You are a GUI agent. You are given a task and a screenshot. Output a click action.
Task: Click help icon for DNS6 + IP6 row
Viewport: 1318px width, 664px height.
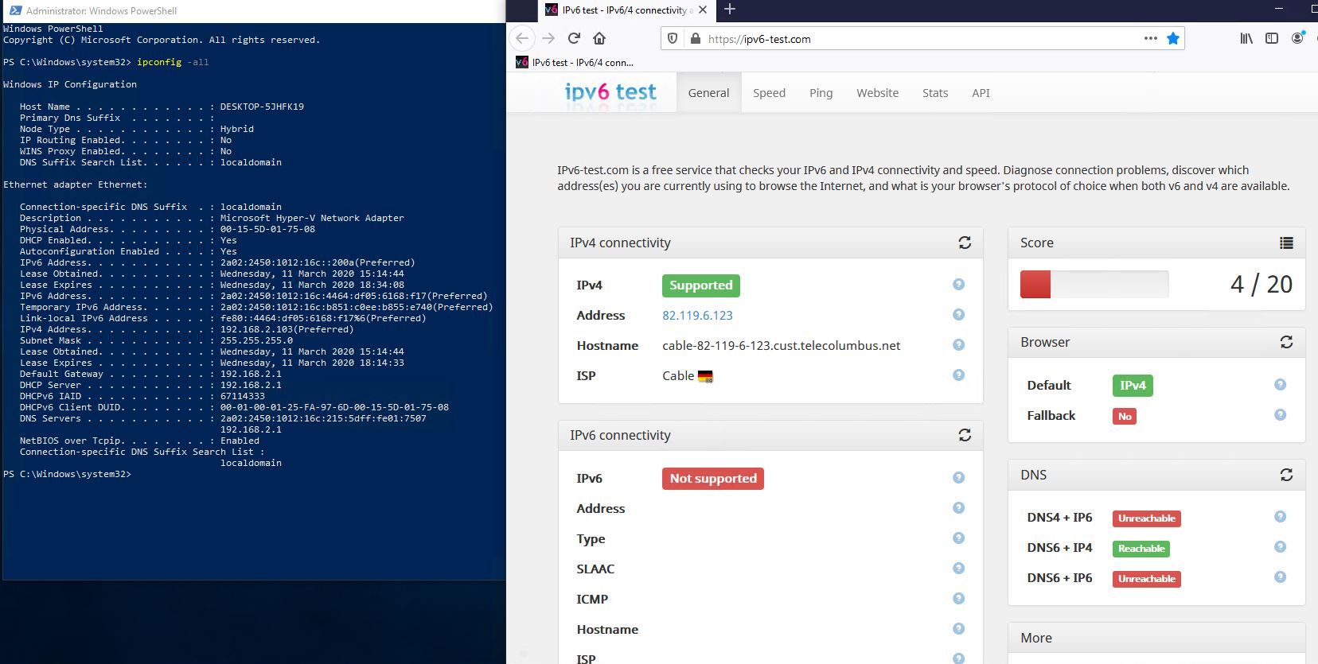1280,577
